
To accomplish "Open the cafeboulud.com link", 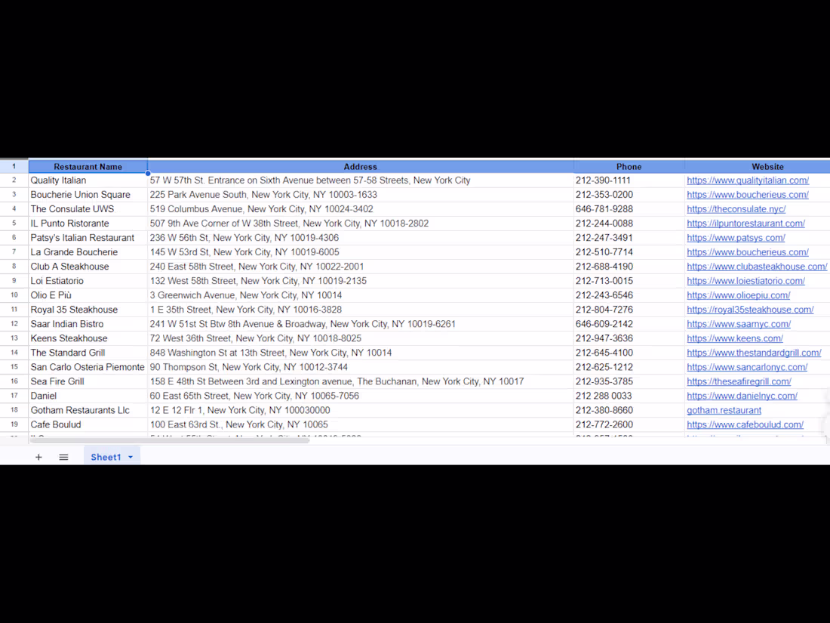I will (x=745, y=424).
